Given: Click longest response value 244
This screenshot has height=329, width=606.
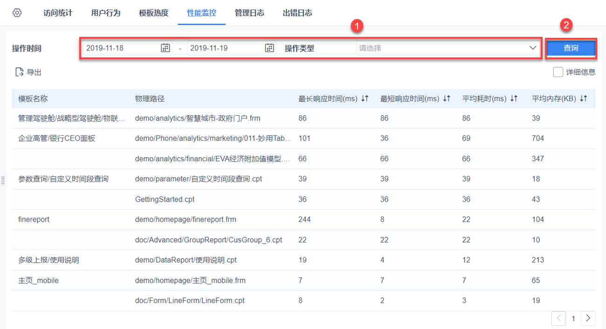Looking at the screenshot, I should 304,219.
